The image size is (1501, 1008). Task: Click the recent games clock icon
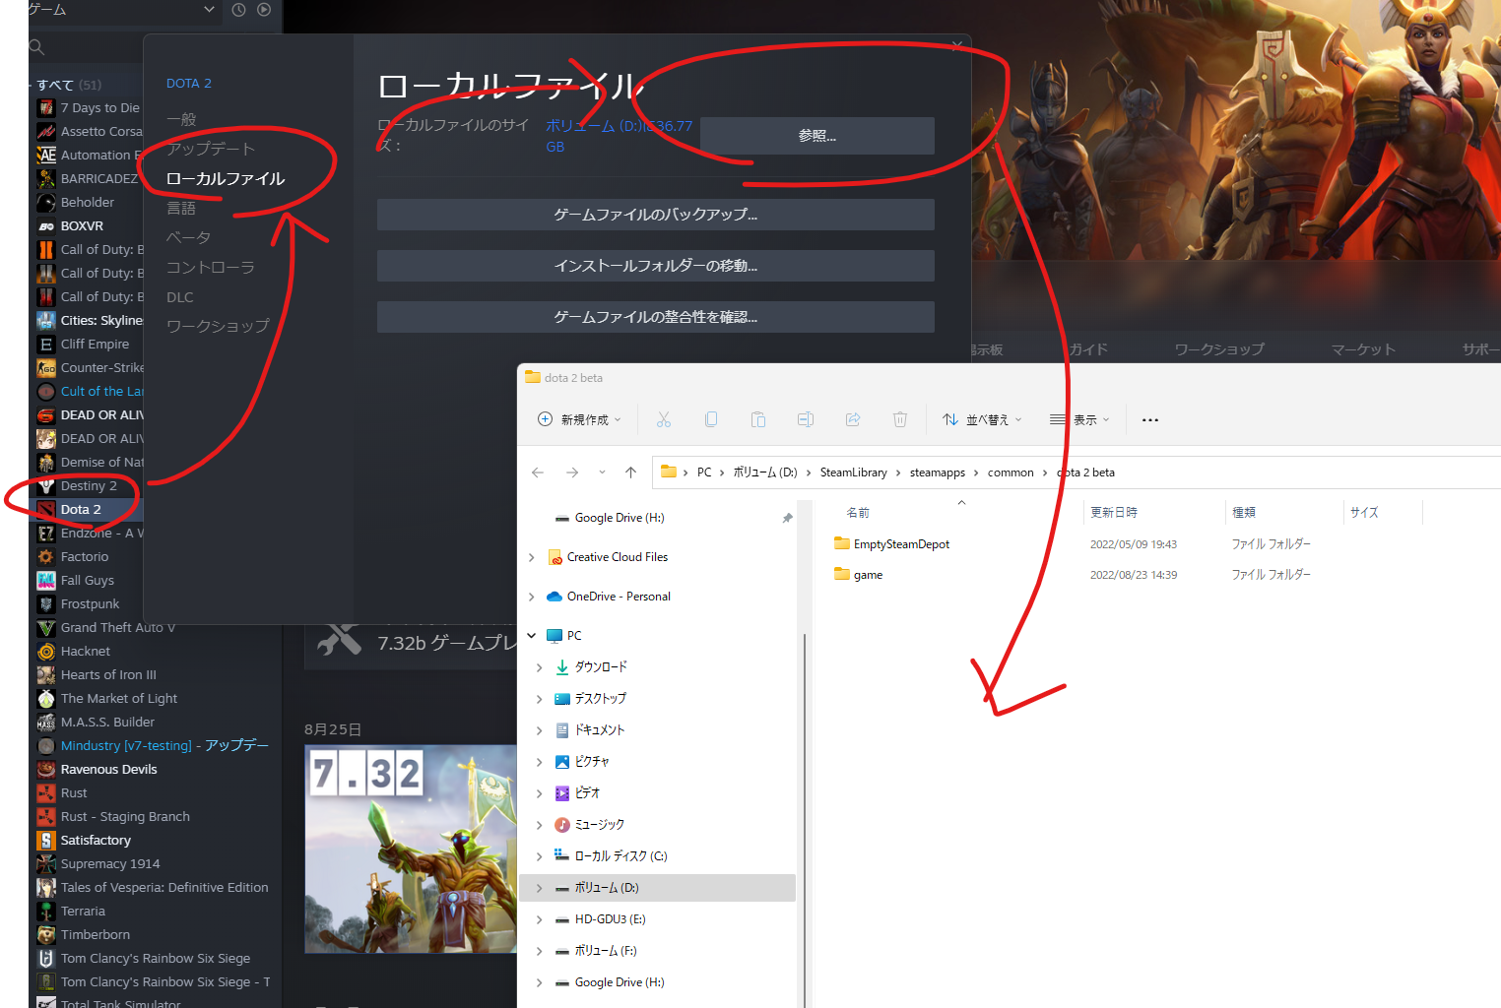click(x=237, y=10)
